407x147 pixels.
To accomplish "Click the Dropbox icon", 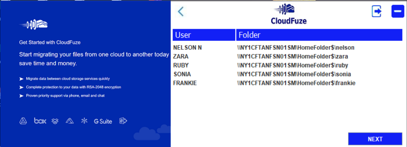I will coord(55,121).
